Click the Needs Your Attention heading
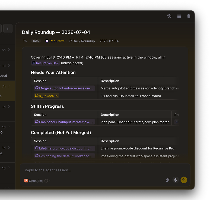The image size is (210, 200). coord(53,72)
